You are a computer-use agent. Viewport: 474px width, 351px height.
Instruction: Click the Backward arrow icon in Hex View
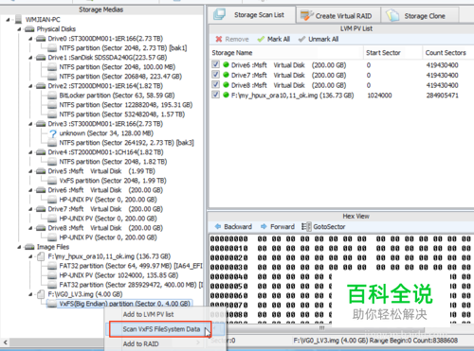pyautogui.click(x=218, y=226)
